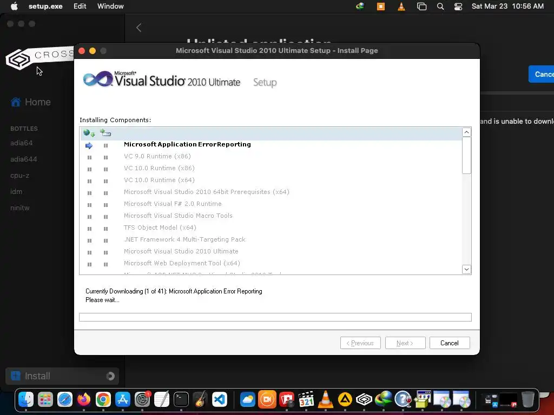Click the VC 9.0 Runtime (x86) row

[157, 156]
